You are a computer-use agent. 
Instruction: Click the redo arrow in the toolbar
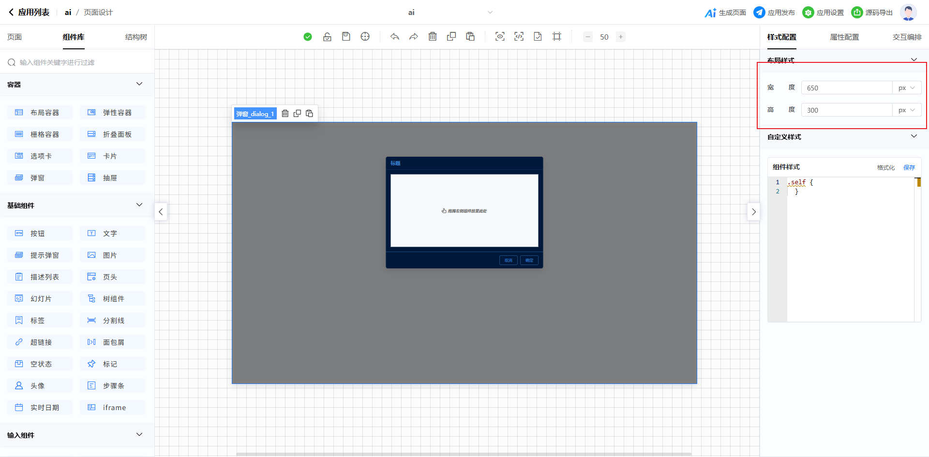click(x=414, y=37)
